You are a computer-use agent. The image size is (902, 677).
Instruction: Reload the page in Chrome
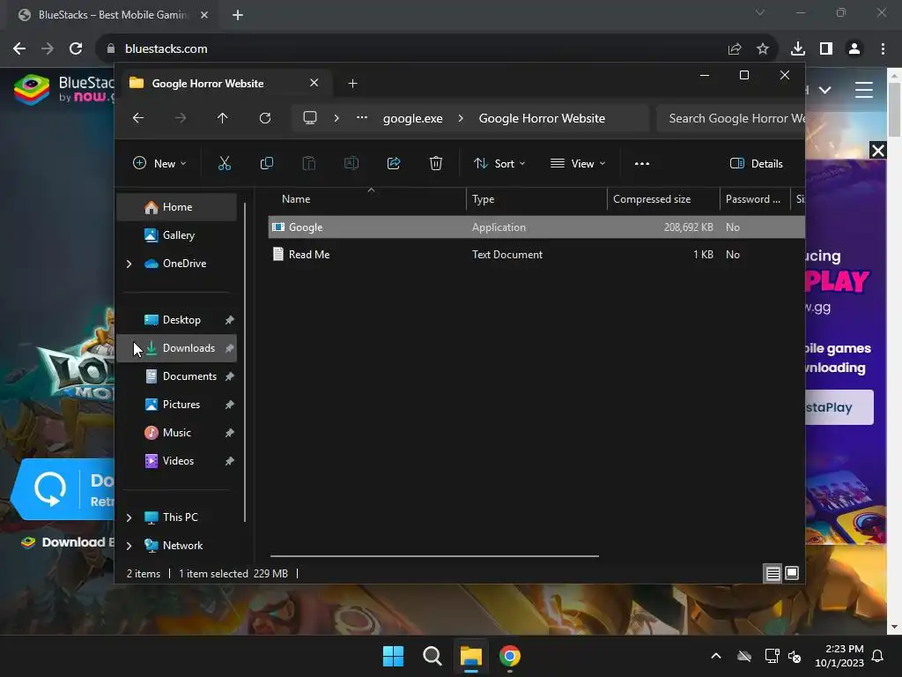76,49
